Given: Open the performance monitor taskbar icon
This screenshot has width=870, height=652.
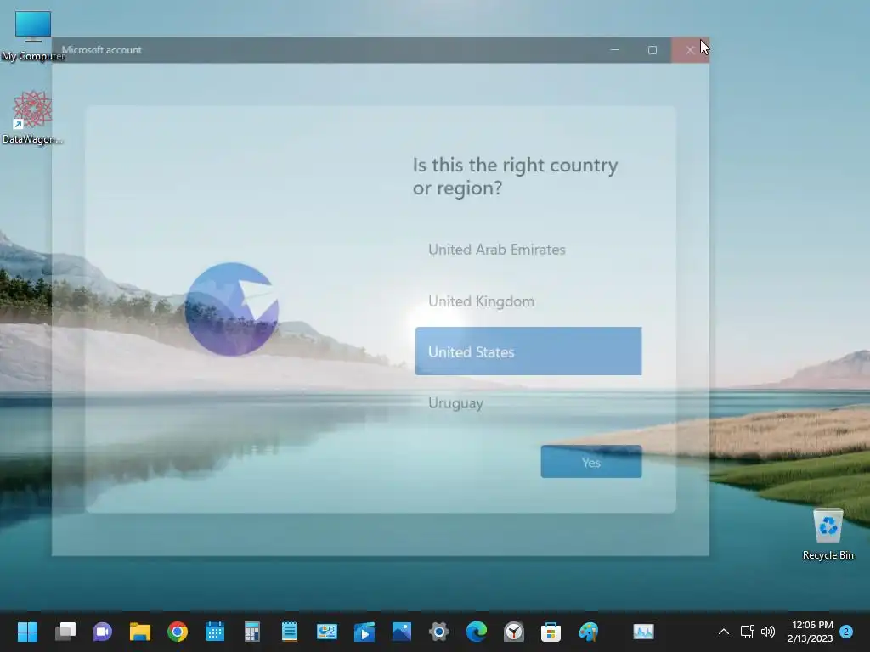Looking at the screenshot, I should click(644, 632).
